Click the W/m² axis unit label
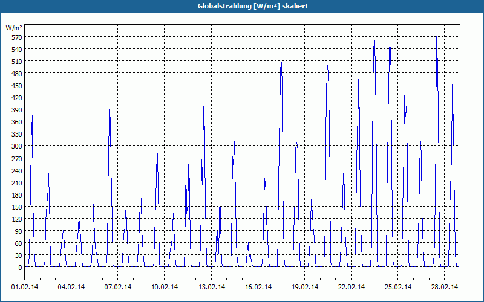The width and height of the screenshot is (484, 302). click(14, 28)
